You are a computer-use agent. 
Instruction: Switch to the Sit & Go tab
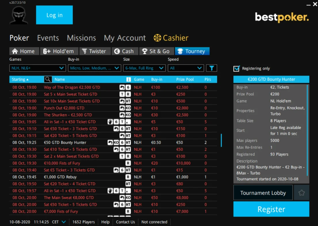coord(157,51)
